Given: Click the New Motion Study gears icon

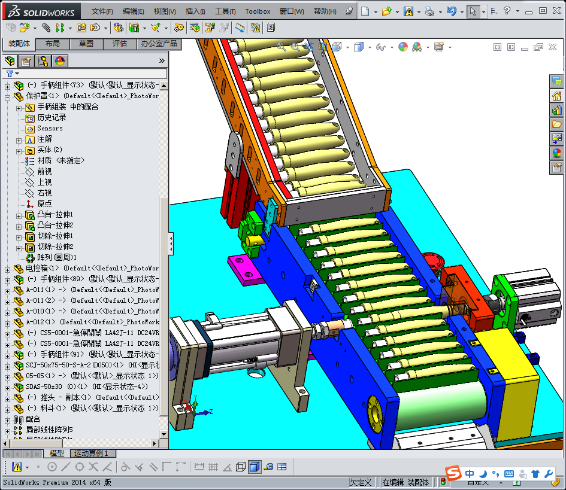Looking at the screenshot, I should (178, 28).
